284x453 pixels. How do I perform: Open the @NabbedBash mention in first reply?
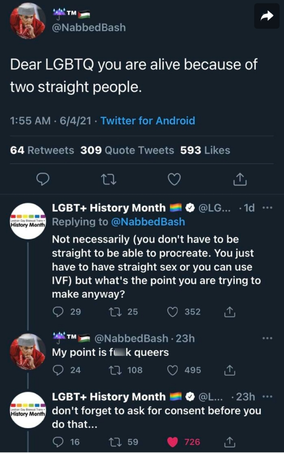pyautogui.click(x=148, y=222)
